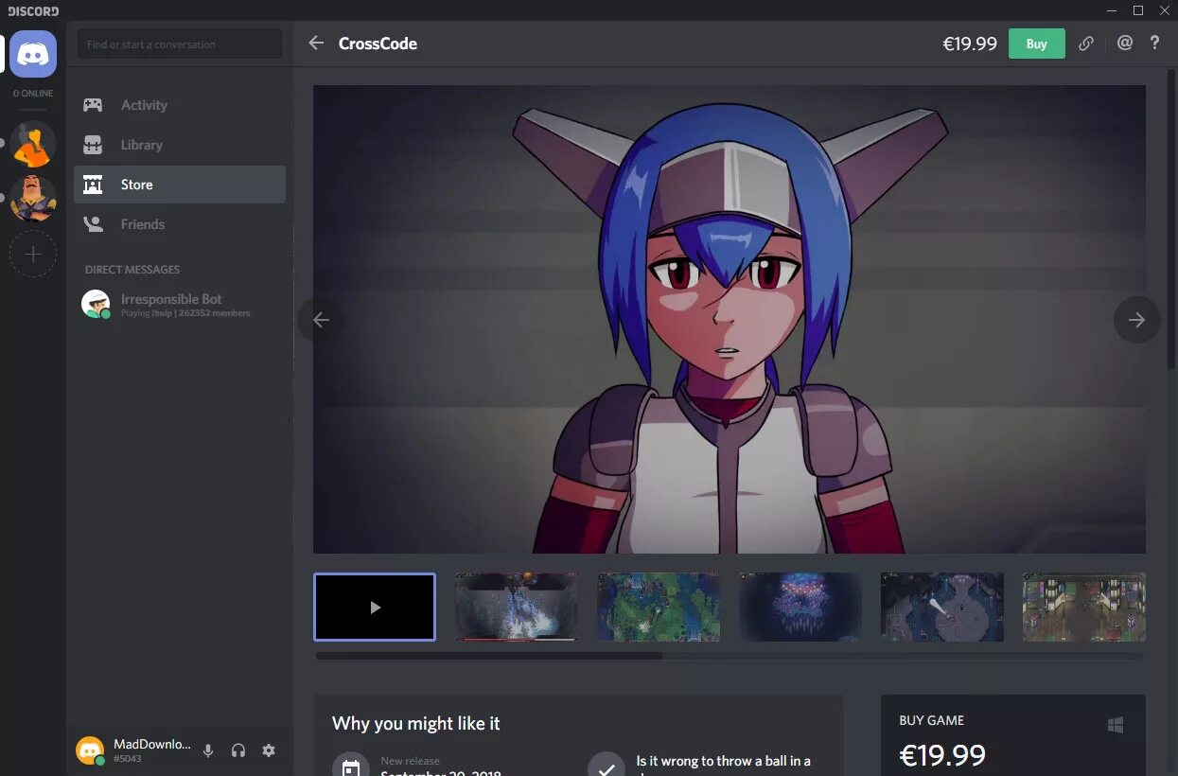Click the MadDownlo... username text
The width and height of the screenshot is (1178, 776).
[152, 745]
